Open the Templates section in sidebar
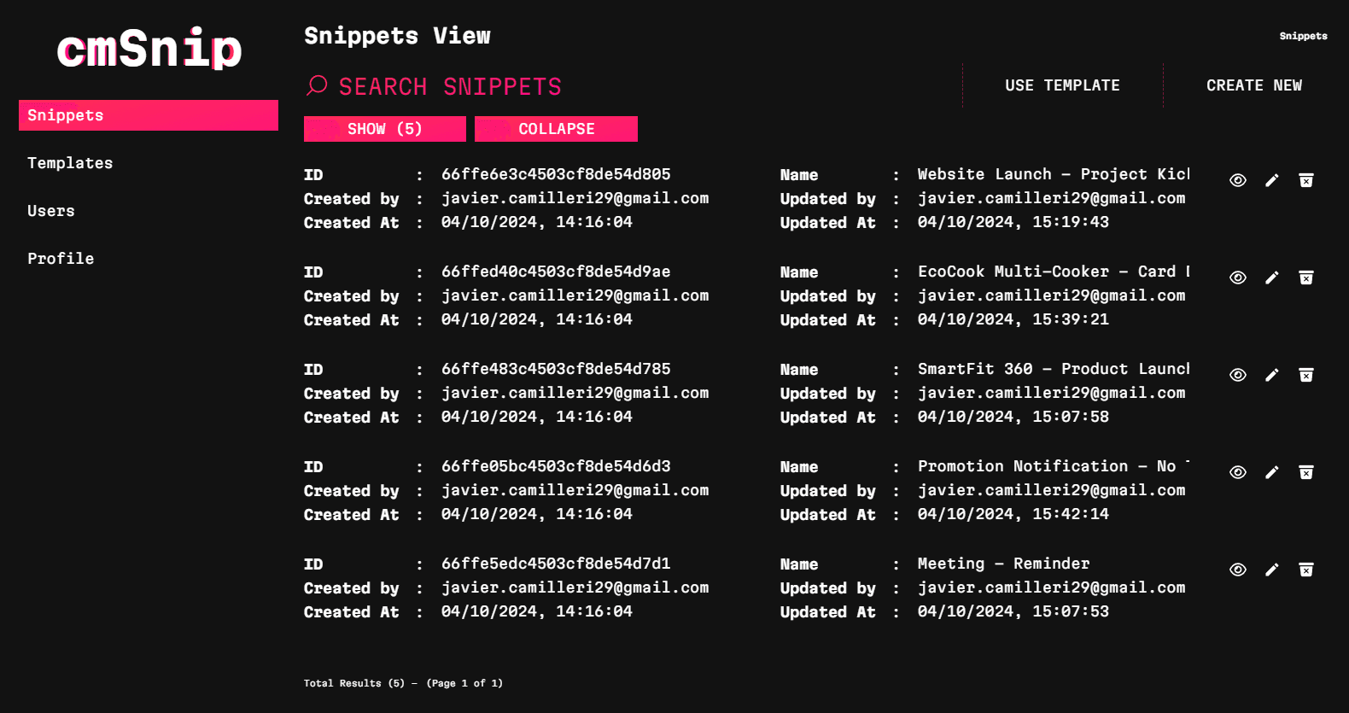This screenshot has width=1349, height=713. 70,163
